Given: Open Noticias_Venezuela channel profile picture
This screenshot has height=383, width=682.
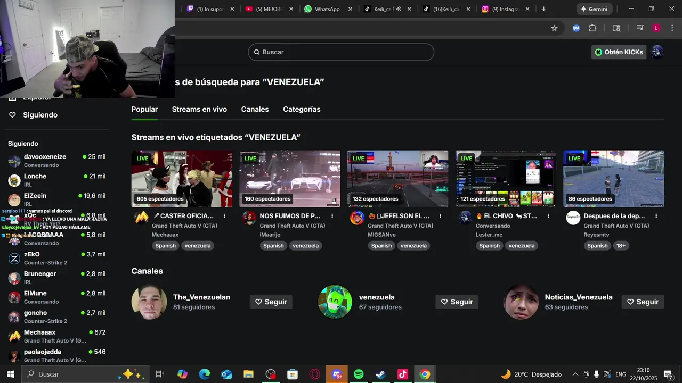Looking at the screenshot, I should (521, 302).
